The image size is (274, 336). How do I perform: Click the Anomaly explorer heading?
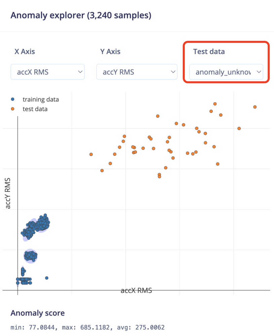pyautogui.click(x=81, y=15)
